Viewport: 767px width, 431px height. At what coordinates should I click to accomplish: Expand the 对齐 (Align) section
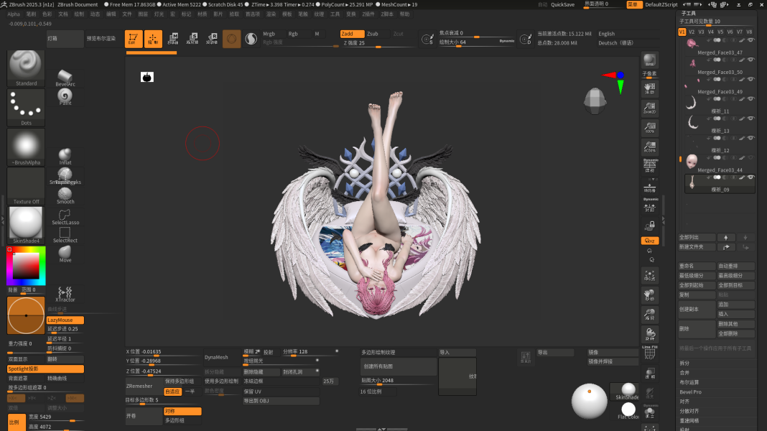685,402
